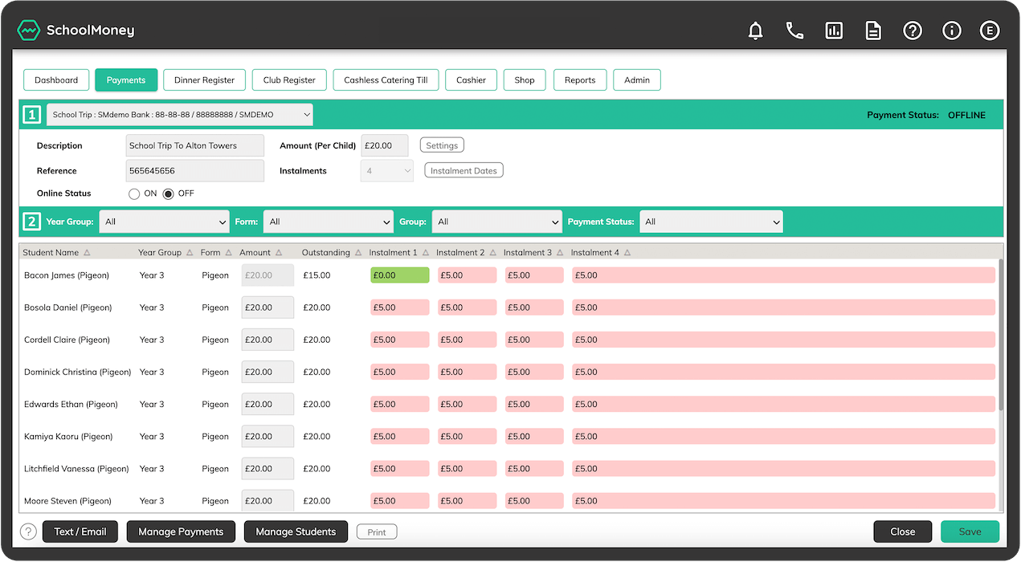Select Online Status ON radio button
1021x562 pixels.
134,193
